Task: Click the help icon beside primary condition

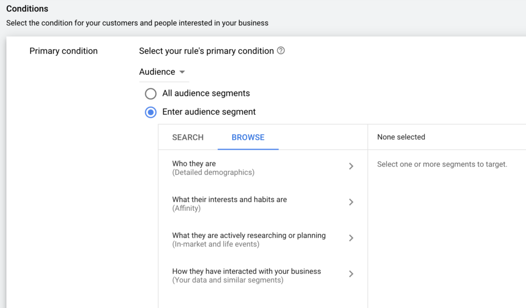Action: [280, 51]
